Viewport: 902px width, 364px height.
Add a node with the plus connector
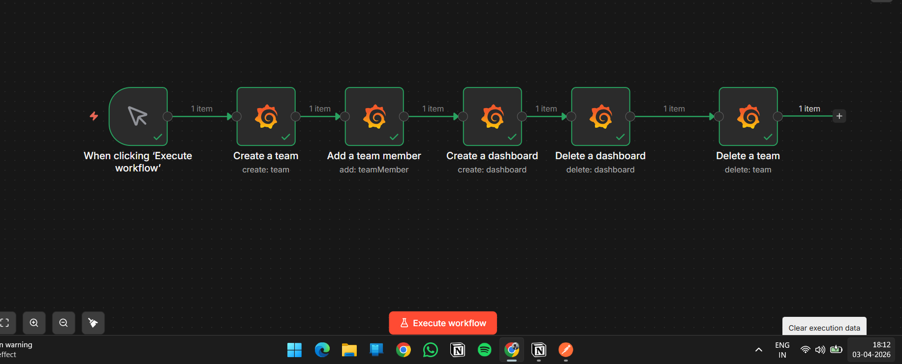[839, 116]
